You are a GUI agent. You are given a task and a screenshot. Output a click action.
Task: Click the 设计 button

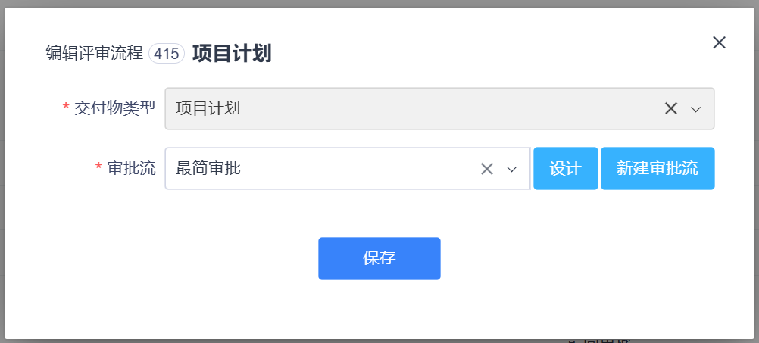coord(565,168)
